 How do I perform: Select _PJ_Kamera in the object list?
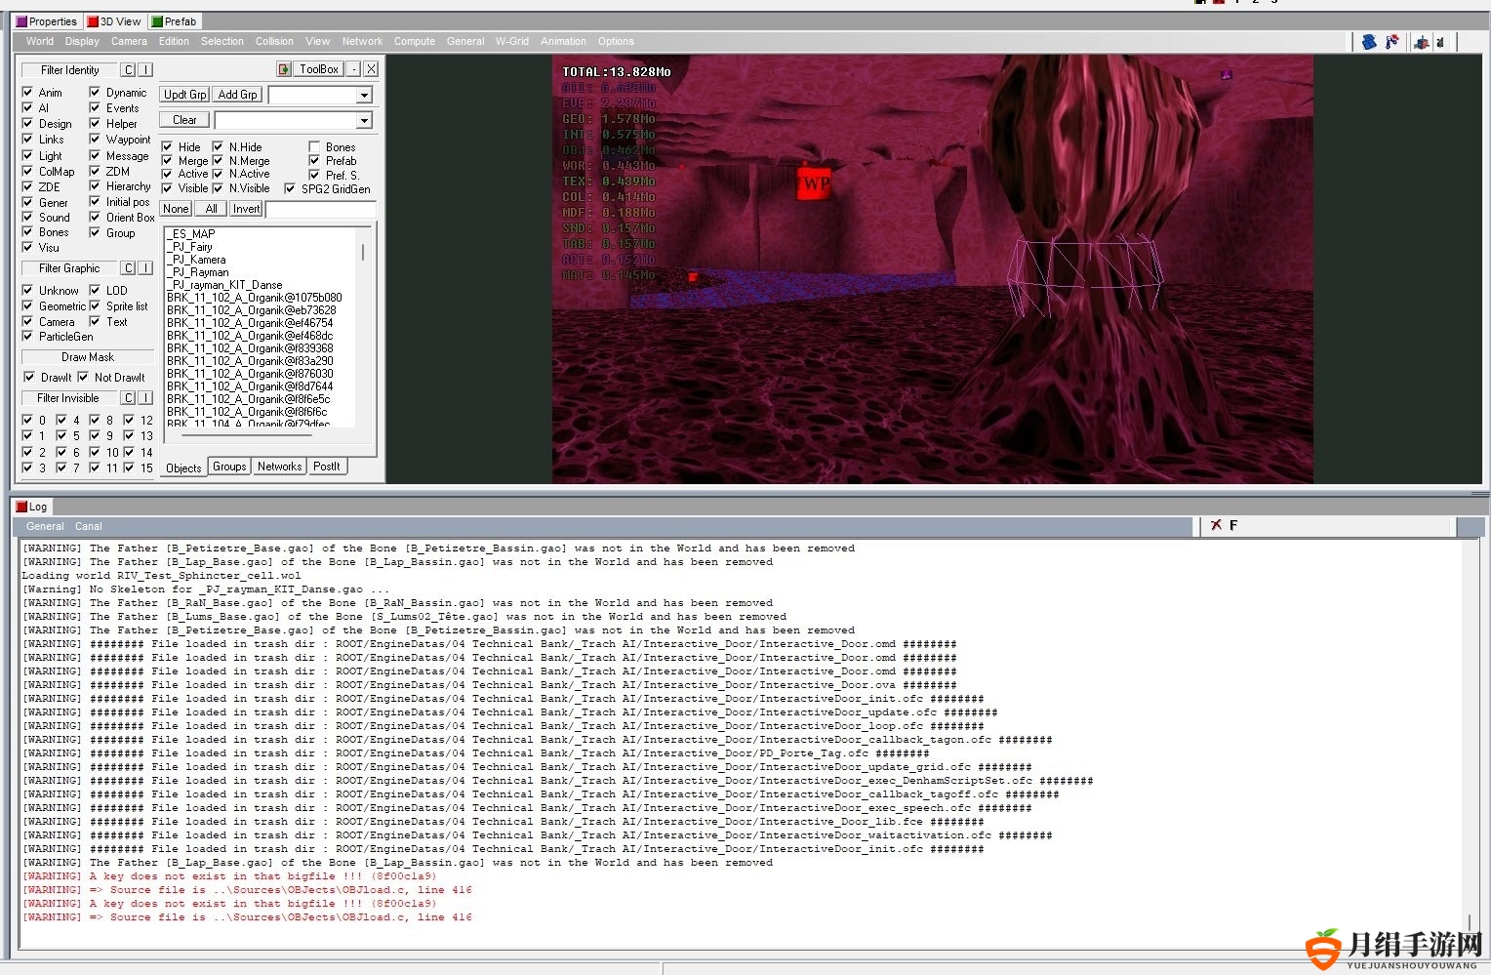click(x=196, y=260)
